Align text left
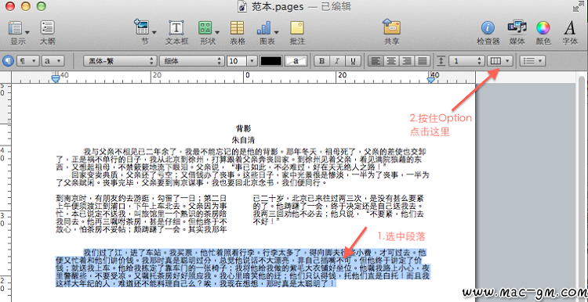The width and height of the screenshot is (588, 302). click(x=375, y=61)
